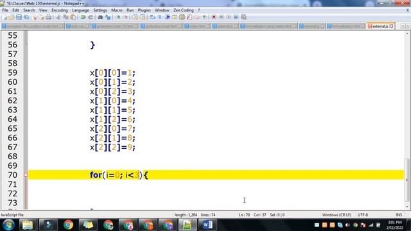The width and height of the screenshot is (411, 231).
Task: Click the Stop Recording macro icon
Action: click(x=221, y=17)
